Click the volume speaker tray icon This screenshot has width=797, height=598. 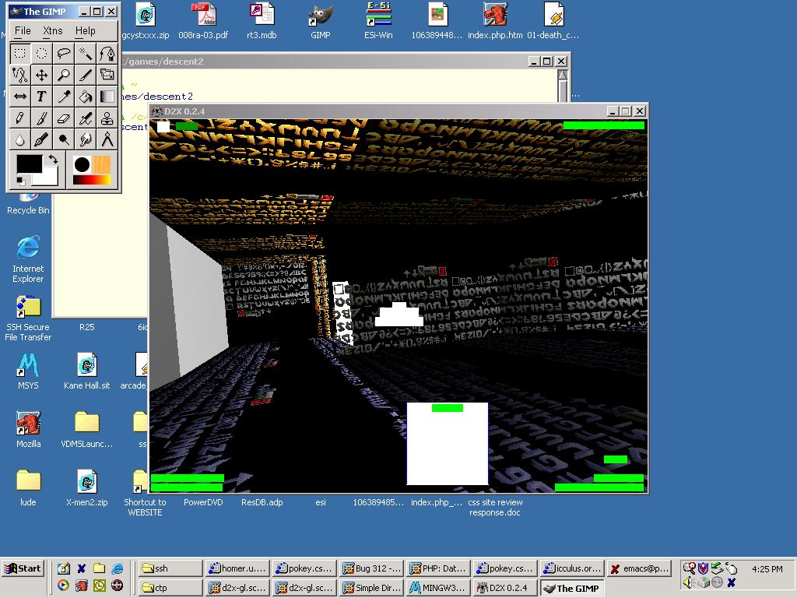click(688, 582)
